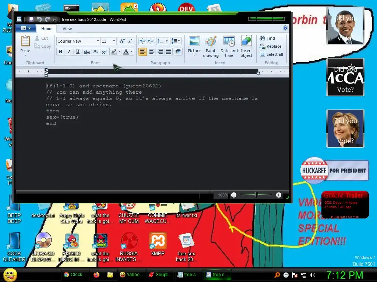The image size is (377, 282).
Task: Undo the last action in WordPad
Action: click(39, 19)
